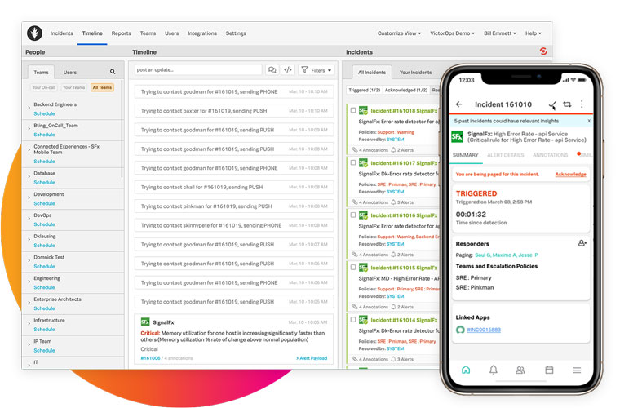Tap ALERT DETAILS tab on phone
Image resolution: width=620 pixels, height=408 pixels.
tap(505, 155)
